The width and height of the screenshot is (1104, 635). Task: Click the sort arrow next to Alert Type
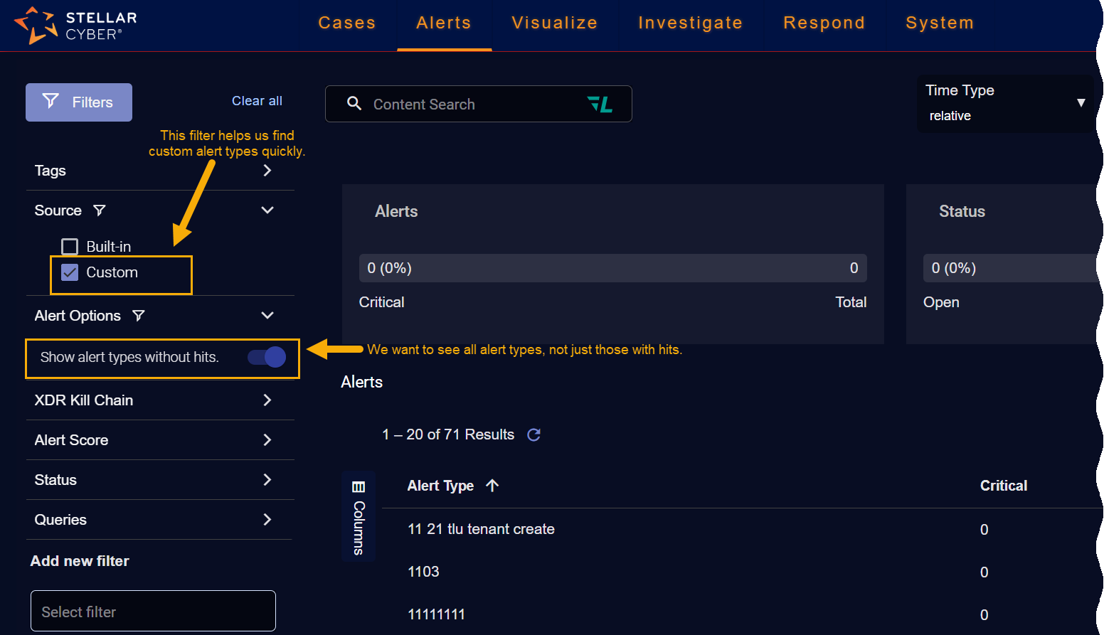tap(492, 486)
